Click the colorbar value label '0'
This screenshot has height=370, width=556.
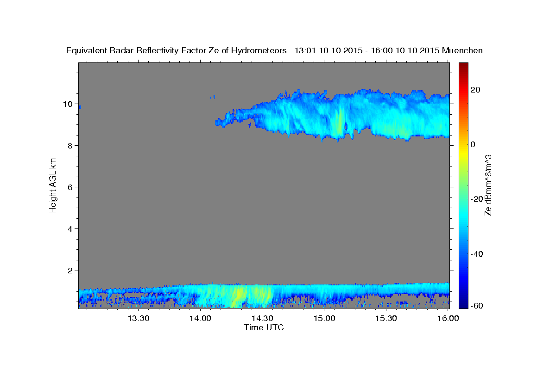(x=473, y=144)
